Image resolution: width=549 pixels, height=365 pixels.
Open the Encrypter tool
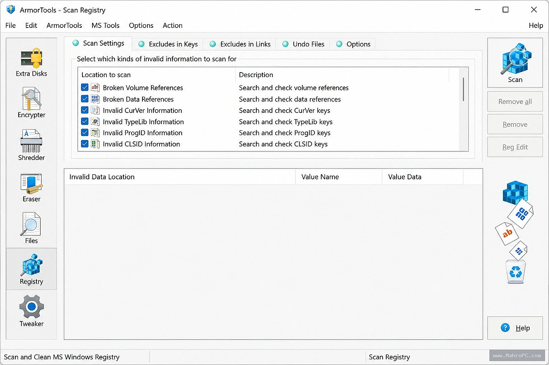(x=31, y=103)
